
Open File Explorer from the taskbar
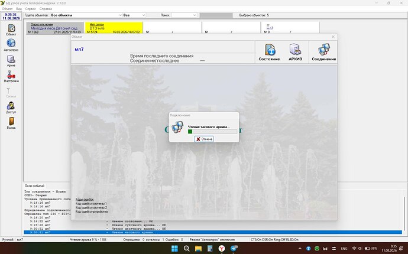click(x=198, y=249)
